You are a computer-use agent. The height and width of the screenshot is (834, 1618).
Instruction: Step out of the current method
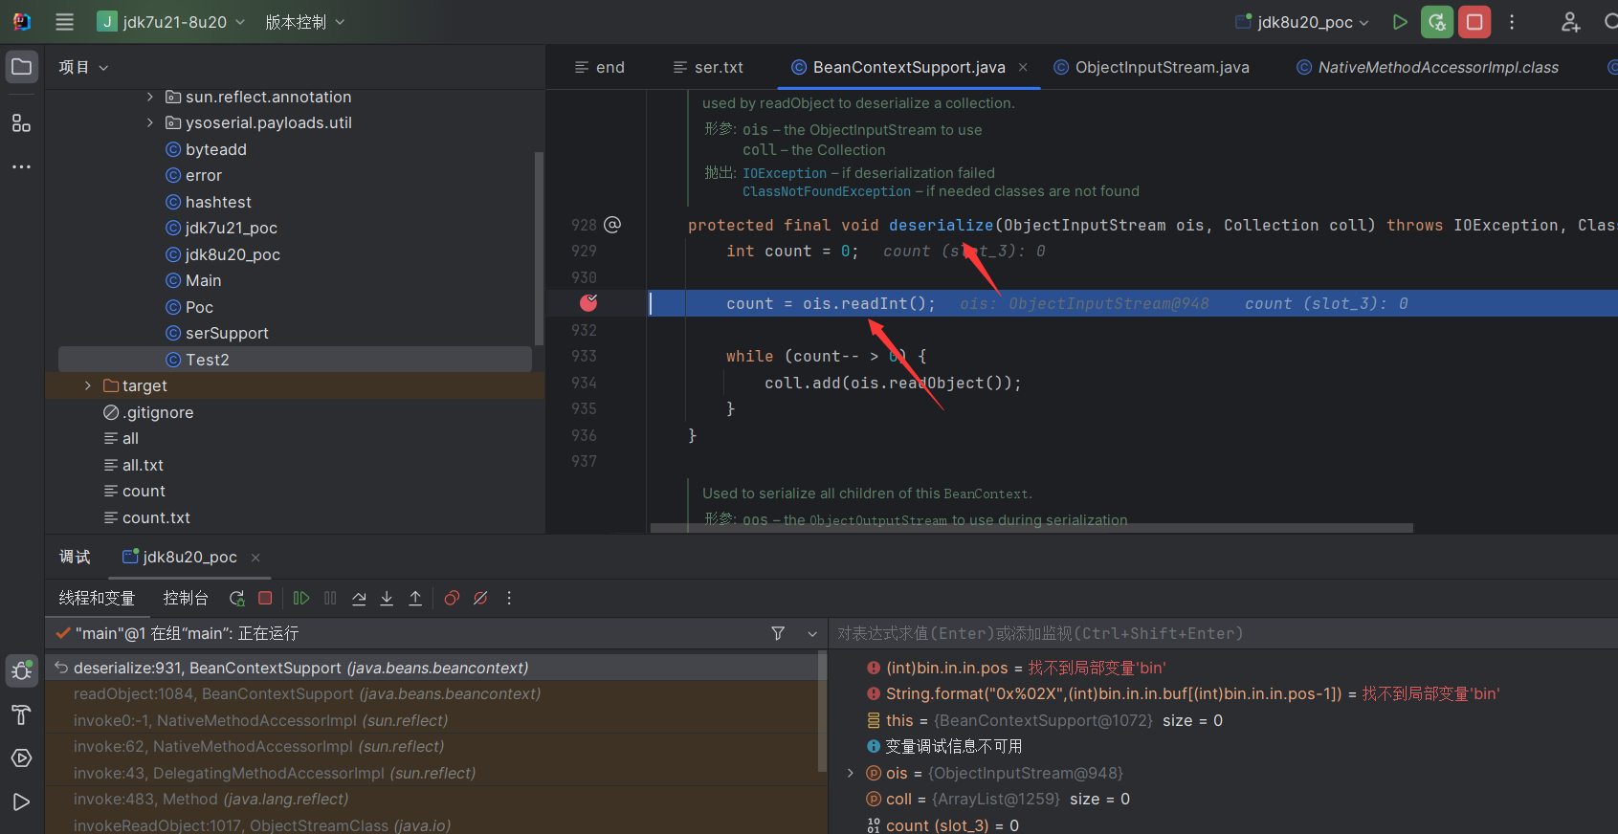coord(415,598)
